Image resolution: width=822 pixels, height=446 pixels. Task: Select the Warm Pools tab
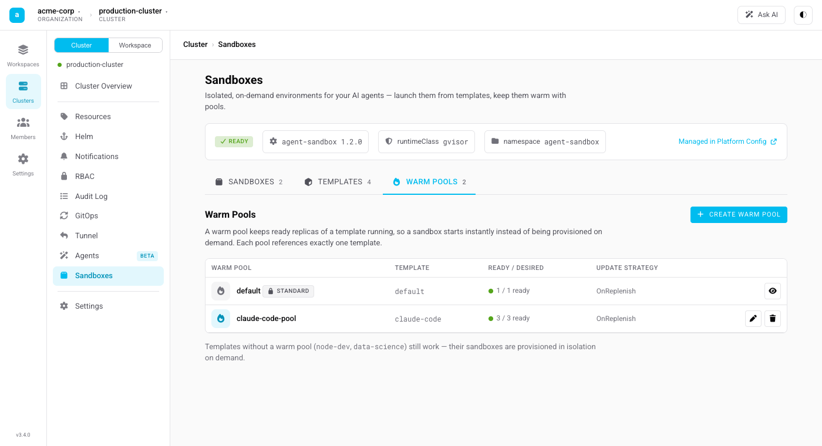coord(429,182)
